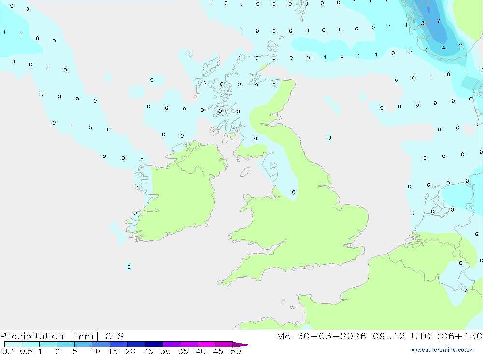Click the '15' legend scale label
483x354 pixels.
(x=113, y=351)
